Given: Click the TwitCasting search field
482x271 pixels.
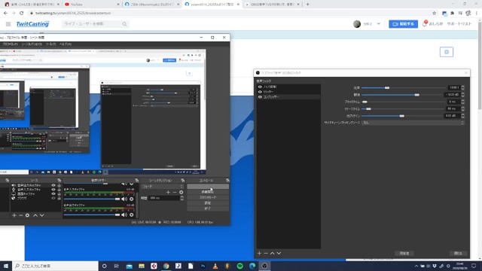Looking at the screenshot, I should pyautogui.click(x=95, y=24).
